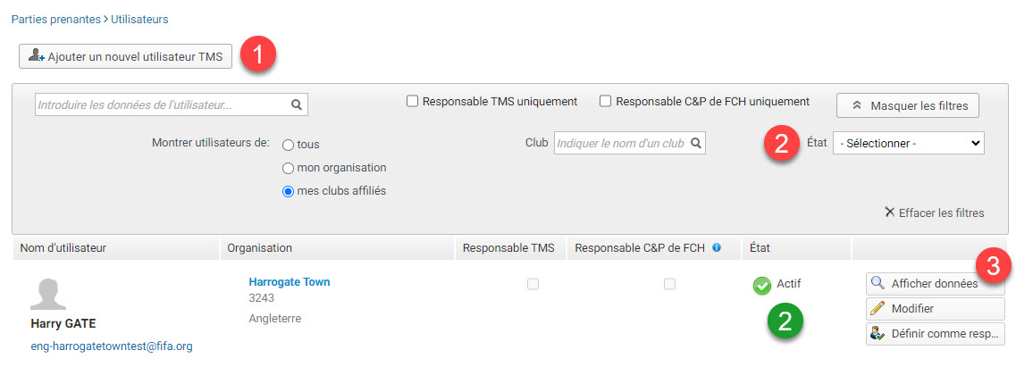Click the red number 1 callout badge

pyautogui.click(x=258, y=55)
